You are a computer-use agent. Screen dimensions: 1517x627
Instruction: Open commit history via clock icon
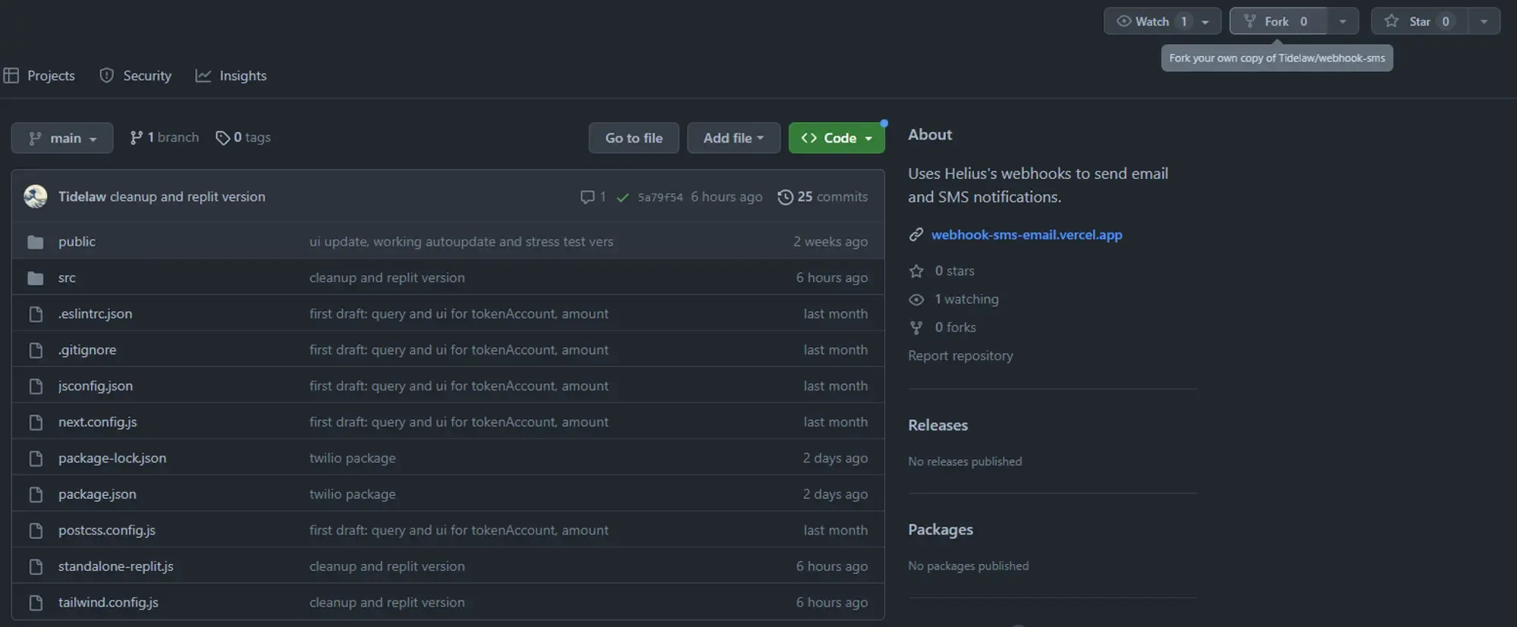(x=785, y=197)
